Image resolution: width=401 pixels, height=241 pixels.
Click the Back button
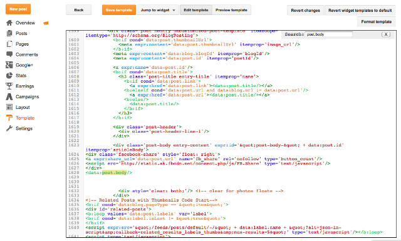pyautogui.click(x=79, y=10)
